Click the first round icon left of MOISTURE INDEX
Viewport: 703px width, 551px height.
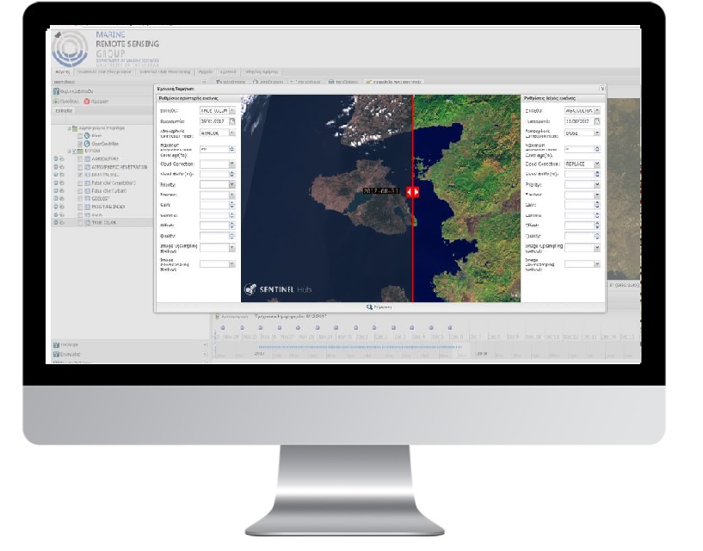tap(56, 207)
